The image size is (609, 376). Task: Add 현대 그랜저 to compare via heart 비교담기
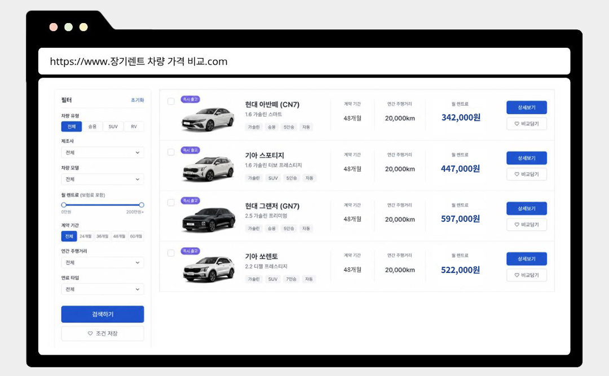click(x=526, y=225)
